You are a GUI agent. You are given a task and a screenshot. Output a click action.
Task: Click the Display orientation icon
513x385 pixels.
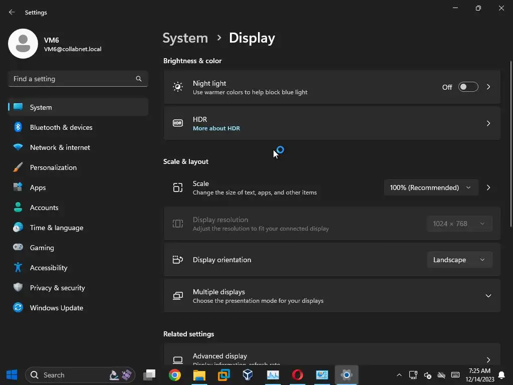(178, 260)
